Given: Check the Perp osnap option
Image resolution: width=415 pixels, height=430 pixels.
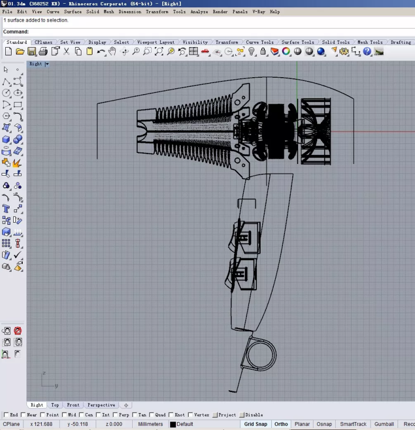Looking at the screenshot, I should coord(116,415).
